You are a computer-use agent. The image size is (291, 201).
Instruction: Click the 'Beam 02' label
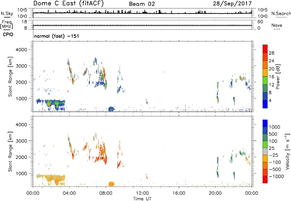pos(142,4)
